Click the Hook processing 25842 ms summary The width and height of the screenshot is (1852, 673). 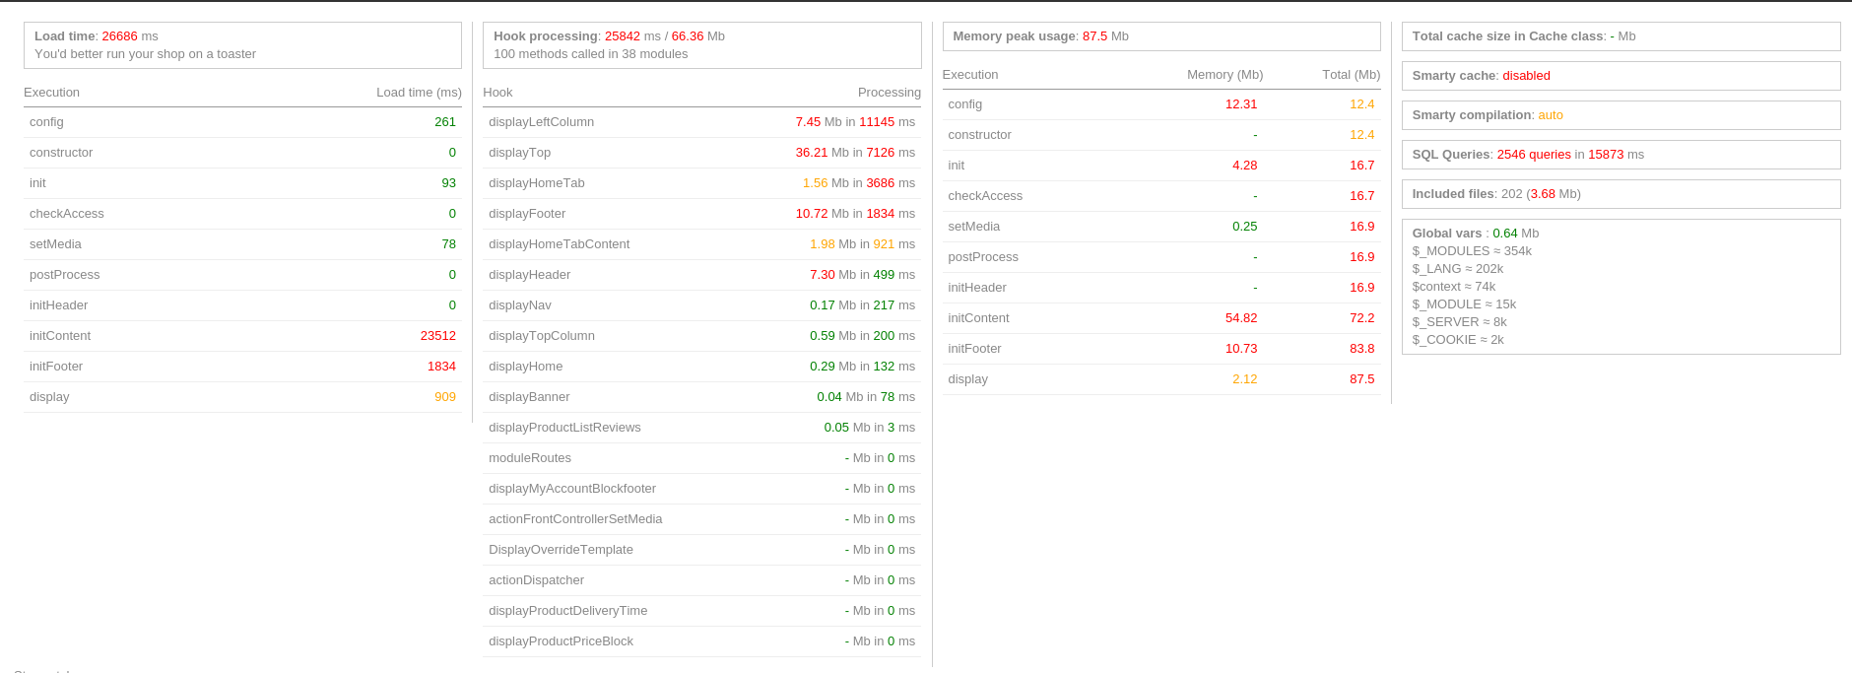701,45
